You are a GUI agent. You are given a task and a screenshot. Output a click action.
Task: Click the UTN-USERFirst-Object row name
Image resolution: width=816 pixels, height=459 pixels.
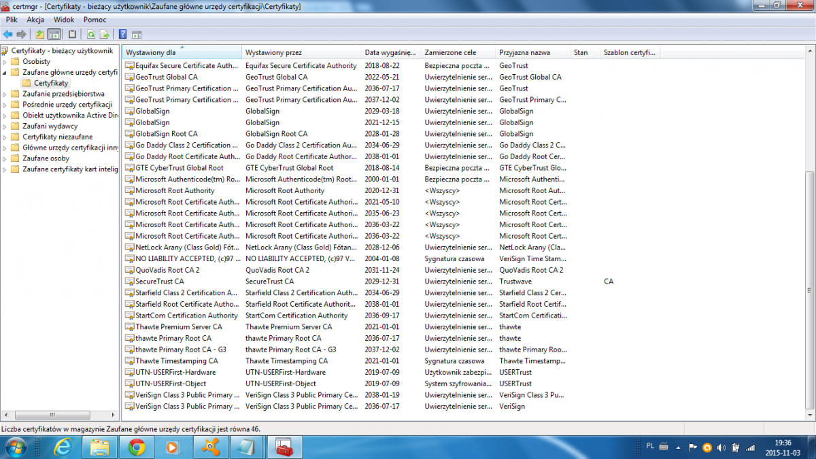pos(171,384)
